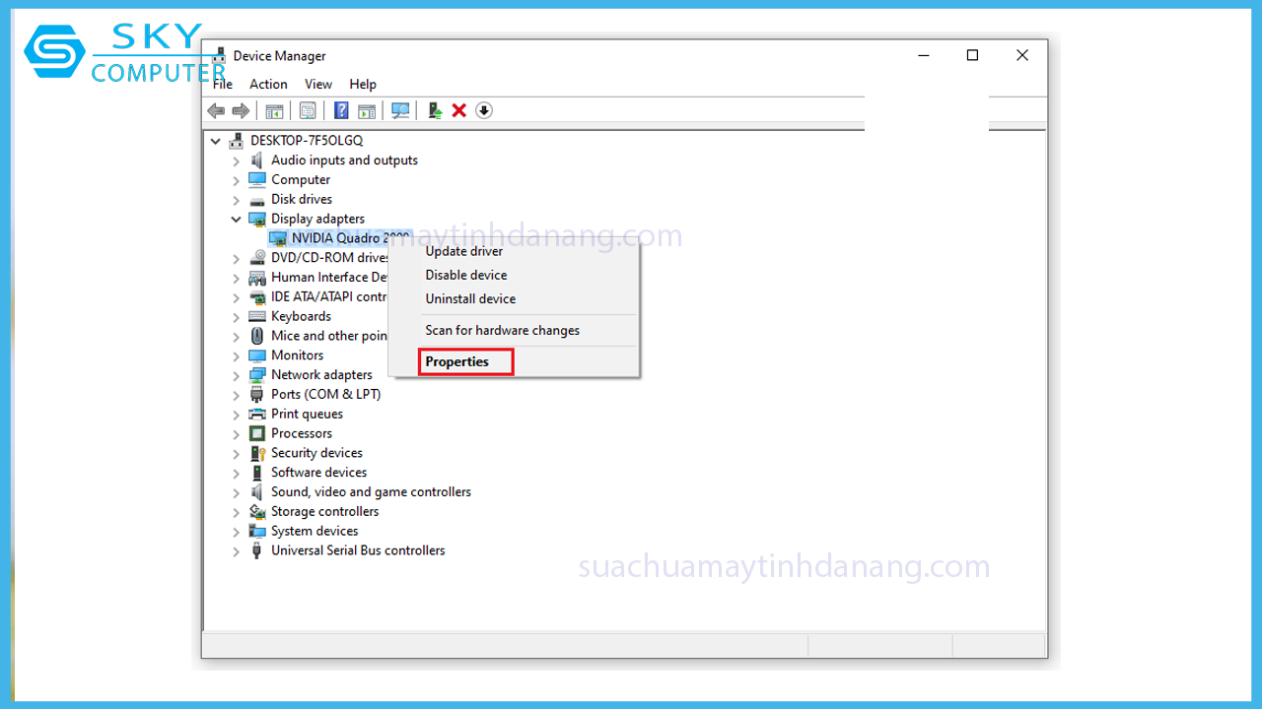Click Scan for hardware changes toolbar icon
Image resolution: width=1262 pixels, height=709 pixels.
tap(400, 110)
